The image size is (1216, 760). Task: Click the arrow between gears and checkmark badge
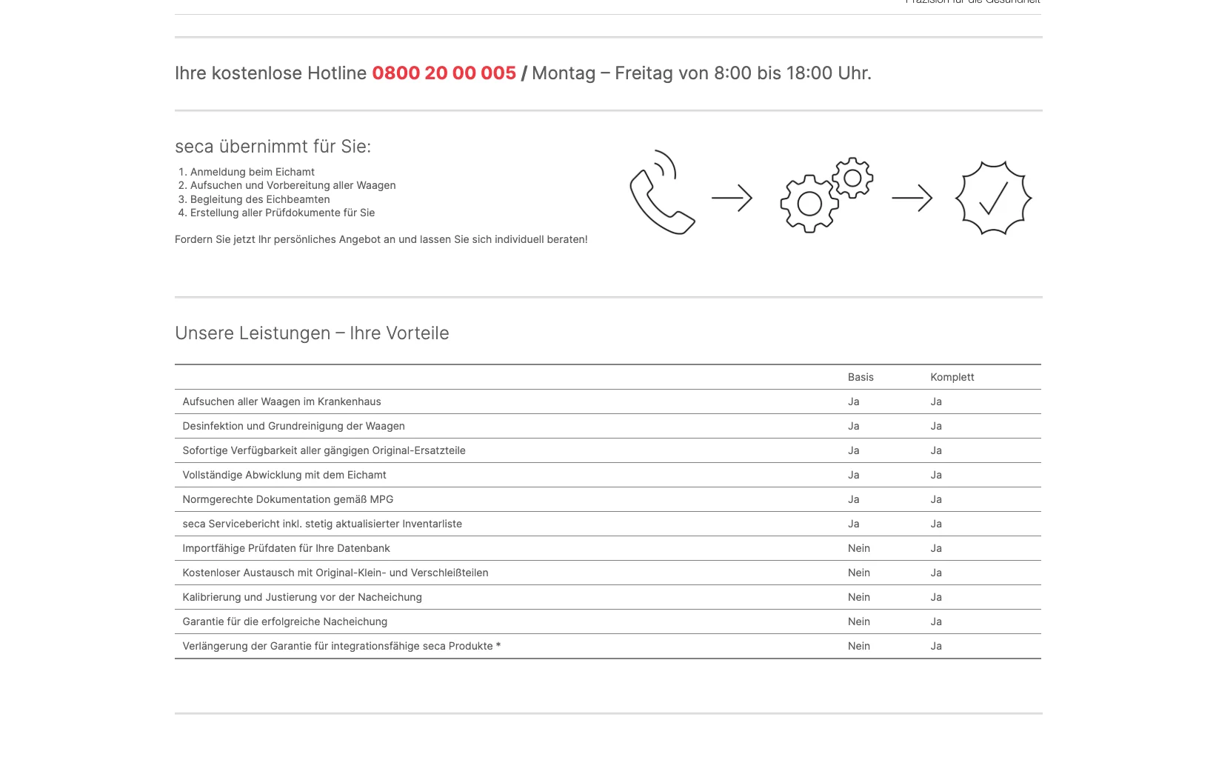click(912, 198)
